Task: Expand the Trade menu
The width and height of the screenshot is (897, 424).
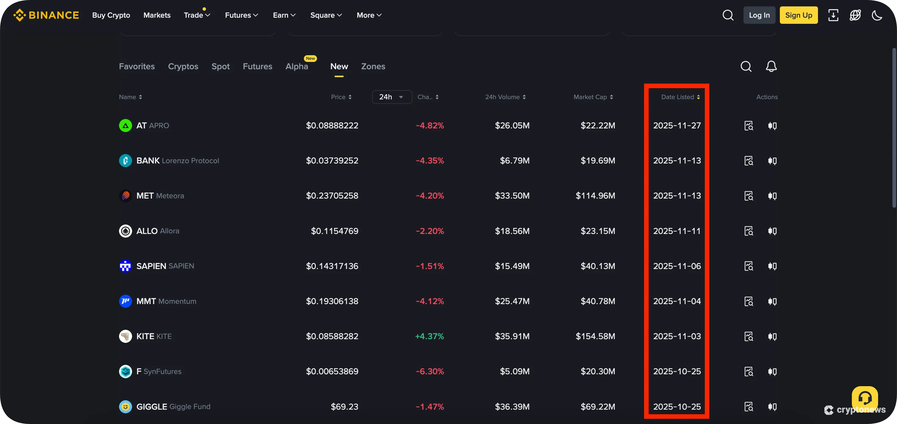Action: pyautogui.click(x=197, y=15)
